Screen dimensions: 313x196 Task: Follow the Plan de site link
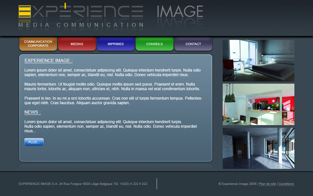coord(267,184)
